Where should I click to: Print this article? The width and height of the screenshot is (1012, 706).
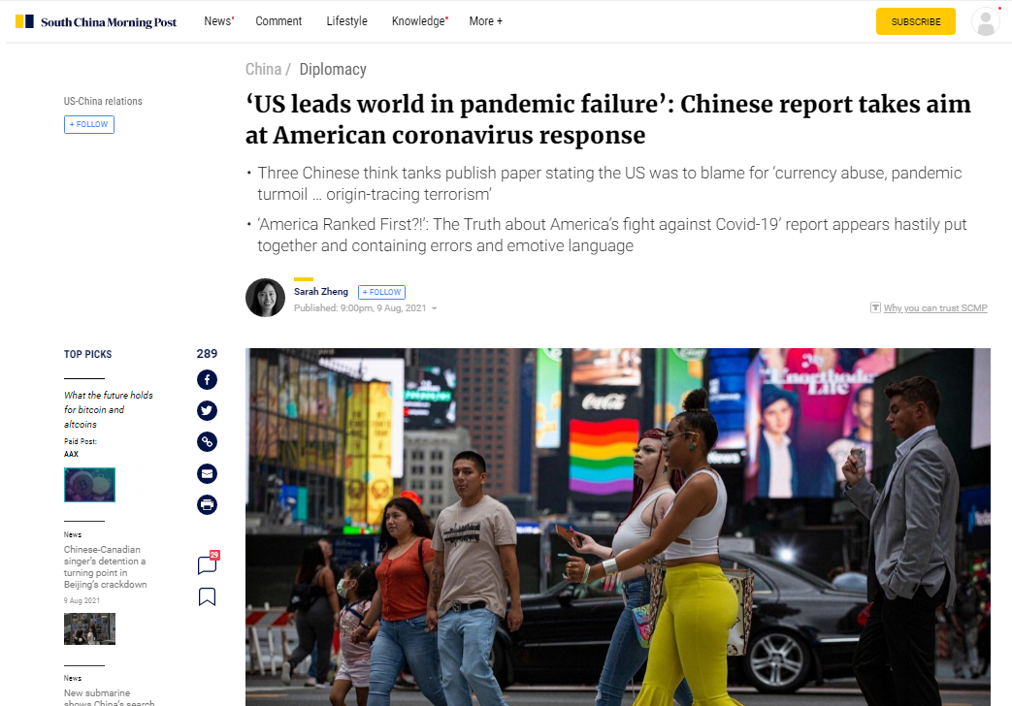pos(208,504)
